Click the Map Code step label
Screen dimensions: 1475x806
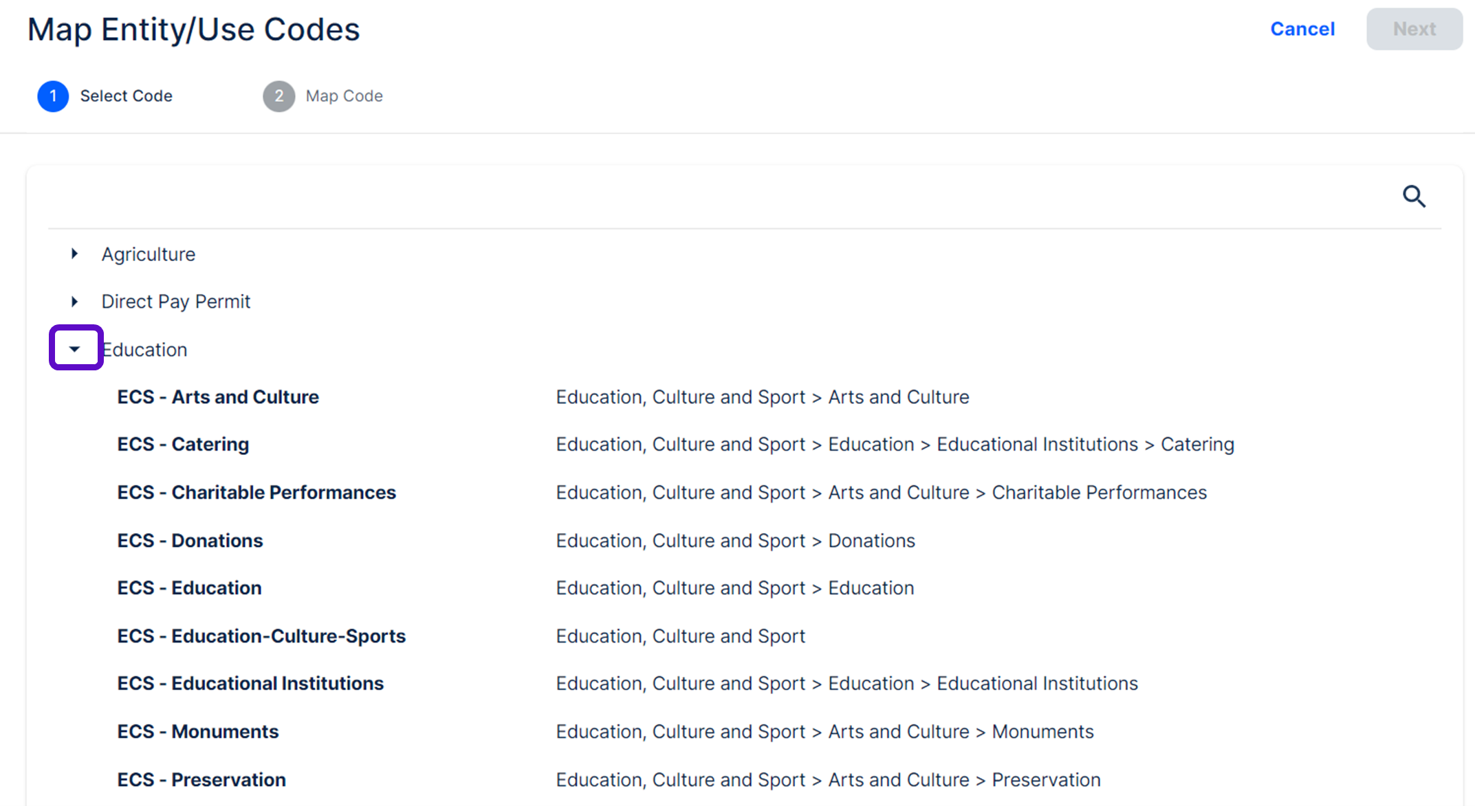(344, 96)
